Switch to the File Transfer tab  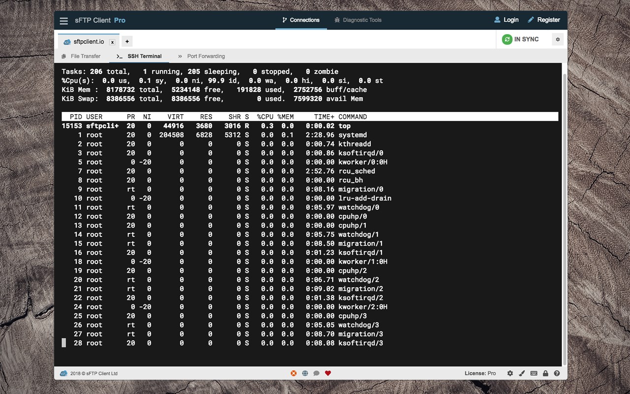[x=85, y=56]
